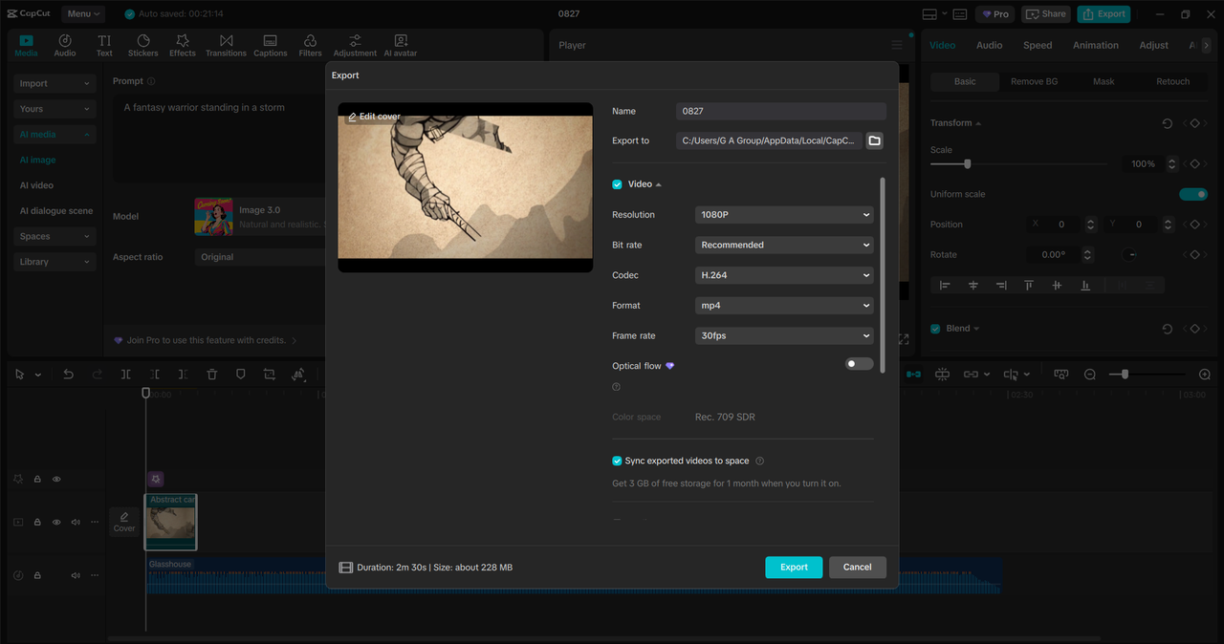1224x644 pixels.
Task: Open the Frame rate dropdown
Action: [x=783, y=335]
